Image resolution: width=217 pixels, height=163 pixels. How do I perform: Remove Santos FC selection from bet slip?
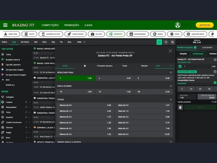click(215, 59)
